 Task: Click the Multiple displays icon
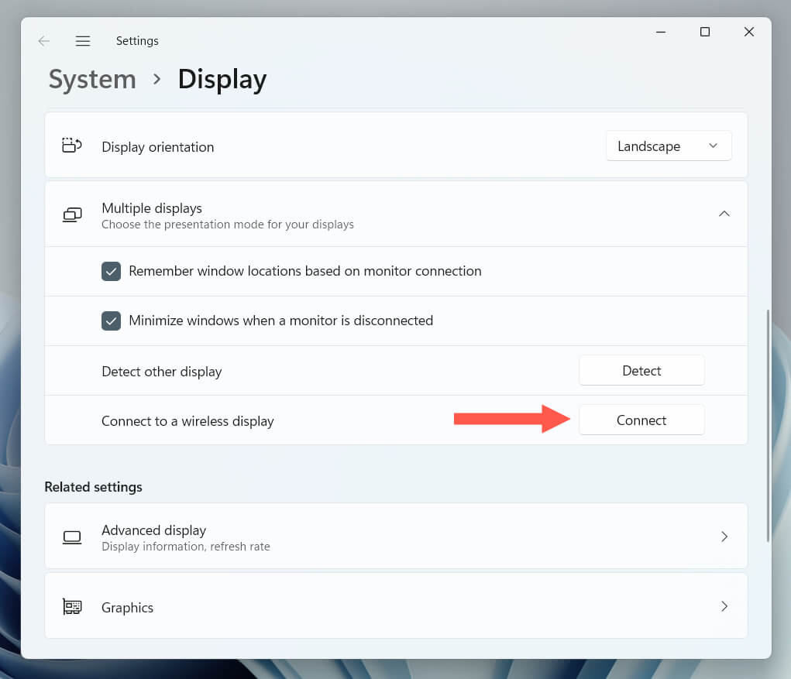72,214
